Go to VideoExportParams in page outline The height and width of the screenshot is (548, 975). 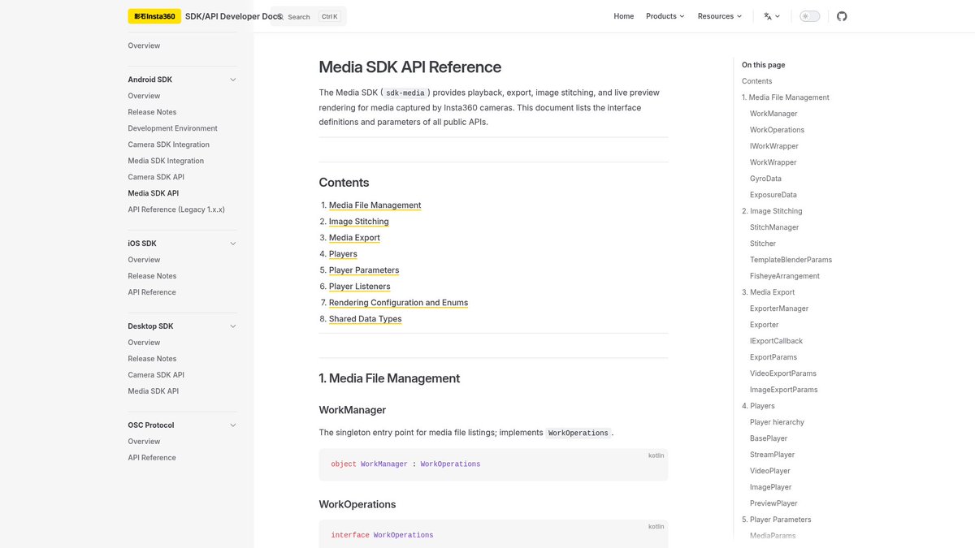[x=783, y=373]
